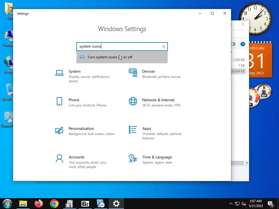This screenshot has height=209, width=279.
Task: Open the System settings category
Action: click(85, 76)
